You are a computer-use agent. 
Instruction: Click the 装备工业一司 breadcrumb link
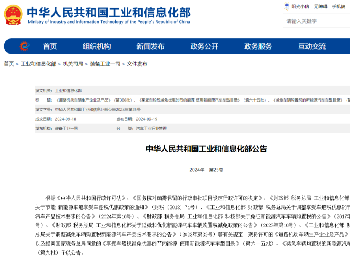pos(105,64)
